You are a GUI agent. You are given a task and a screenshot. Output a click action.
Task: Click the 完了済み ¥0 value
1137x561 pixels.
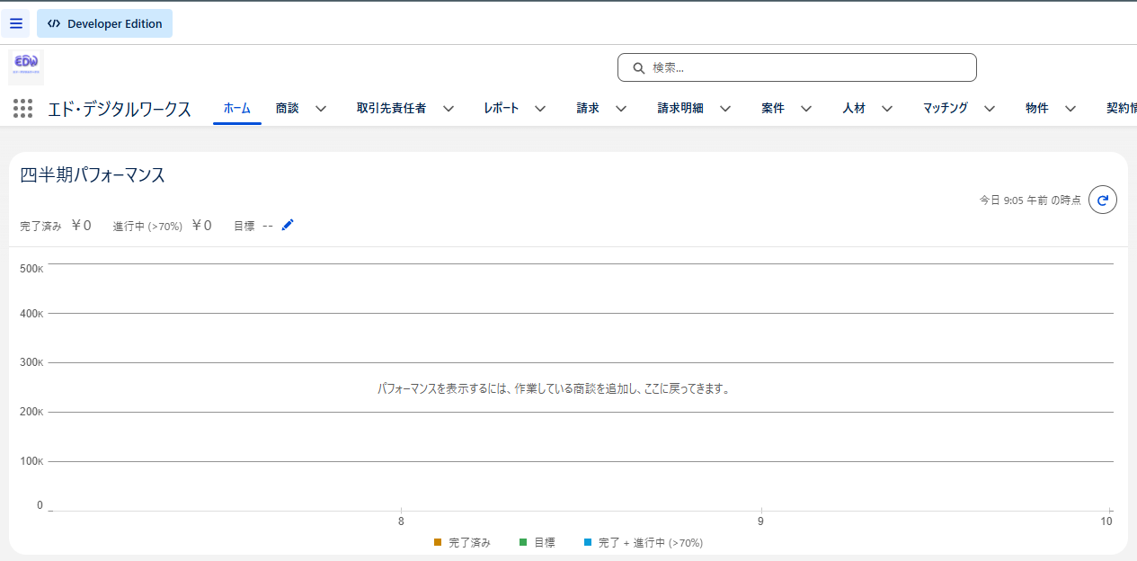point(82,226)
